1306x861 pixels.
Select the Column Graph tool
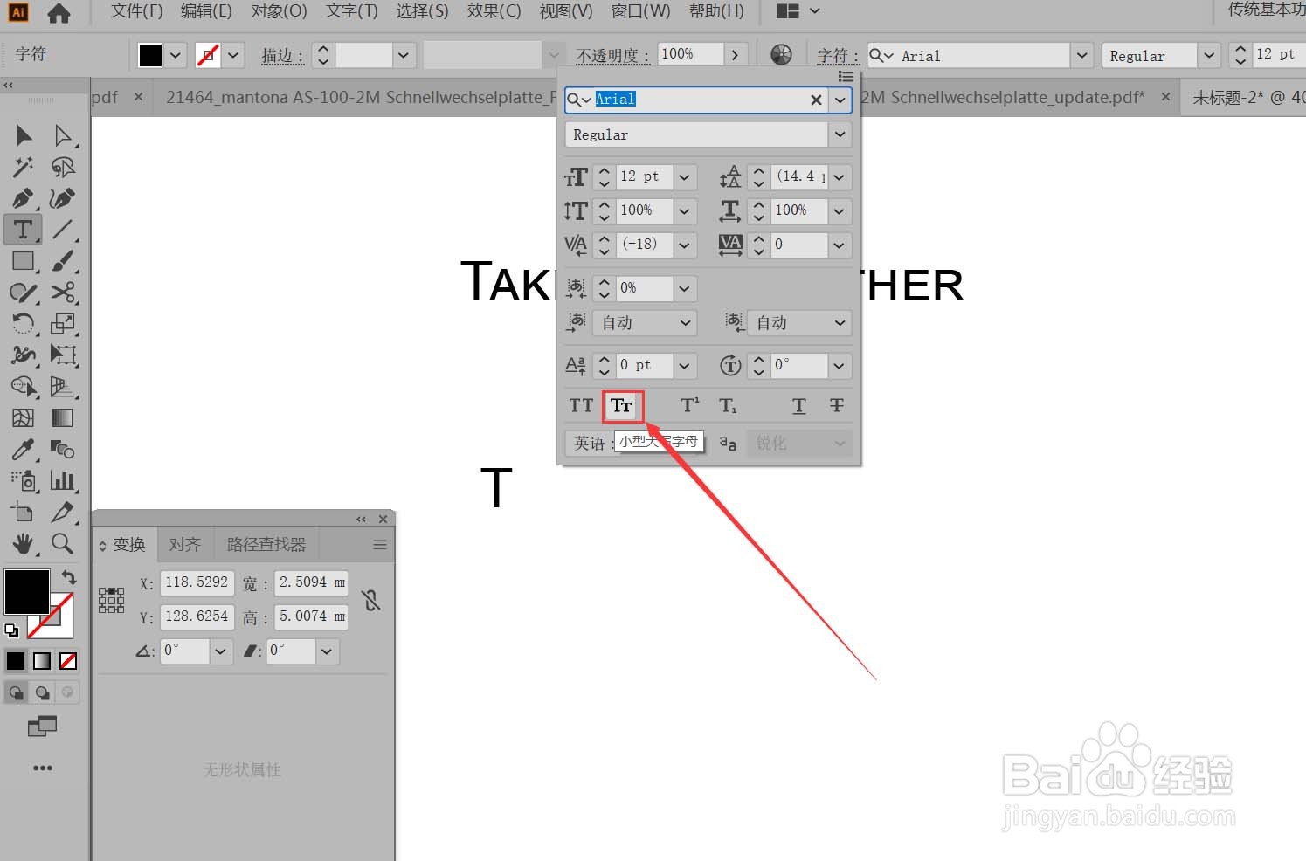click(63, 481)
